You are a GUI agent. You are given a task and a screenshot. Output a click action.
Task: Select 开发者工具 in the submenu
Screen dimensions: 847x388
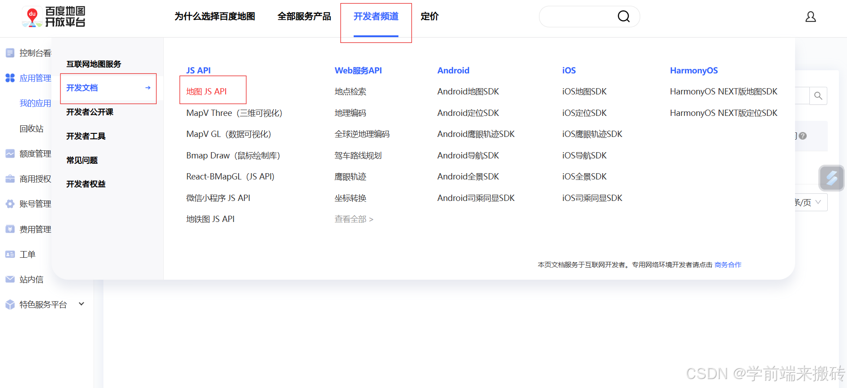click(x=86, y=136)
